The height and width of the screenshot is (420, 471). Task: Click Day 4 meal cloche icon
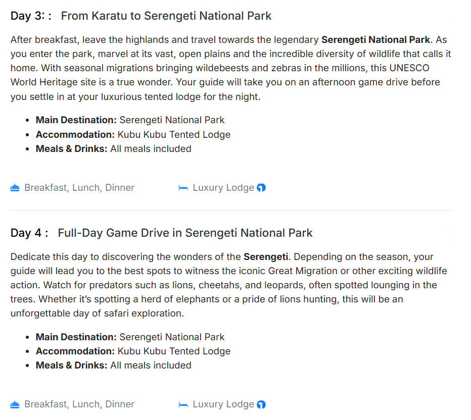(x=15, y=404)
